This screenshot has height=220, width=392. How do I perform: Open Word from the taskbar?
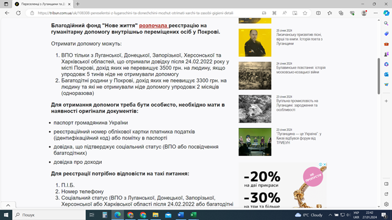180,215
